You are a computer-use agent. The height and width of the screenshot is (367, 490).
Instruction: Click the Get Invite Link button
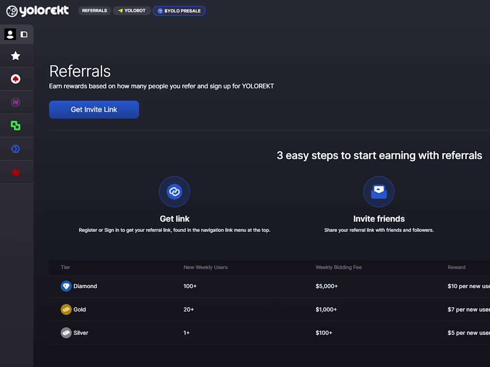coord(94,109)
